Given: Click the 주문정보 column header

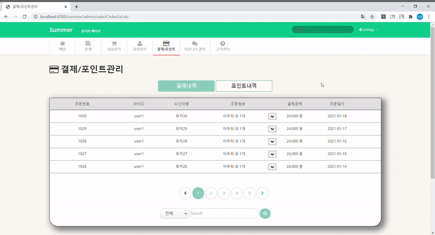Looking at the screenshot, I should (238, 104).
